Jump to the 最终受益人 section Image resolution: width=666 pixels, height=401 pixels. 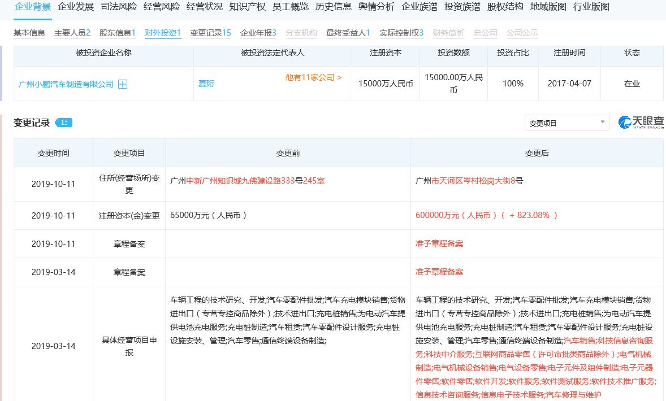pos(348,33)
